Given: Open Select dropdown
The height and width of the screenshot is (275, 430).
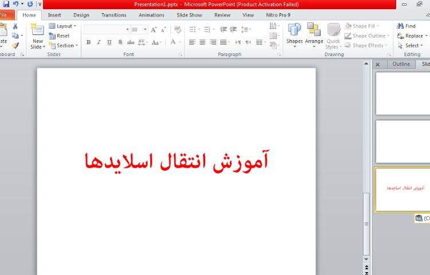Looking at the screenshot, I should point(411,45).
